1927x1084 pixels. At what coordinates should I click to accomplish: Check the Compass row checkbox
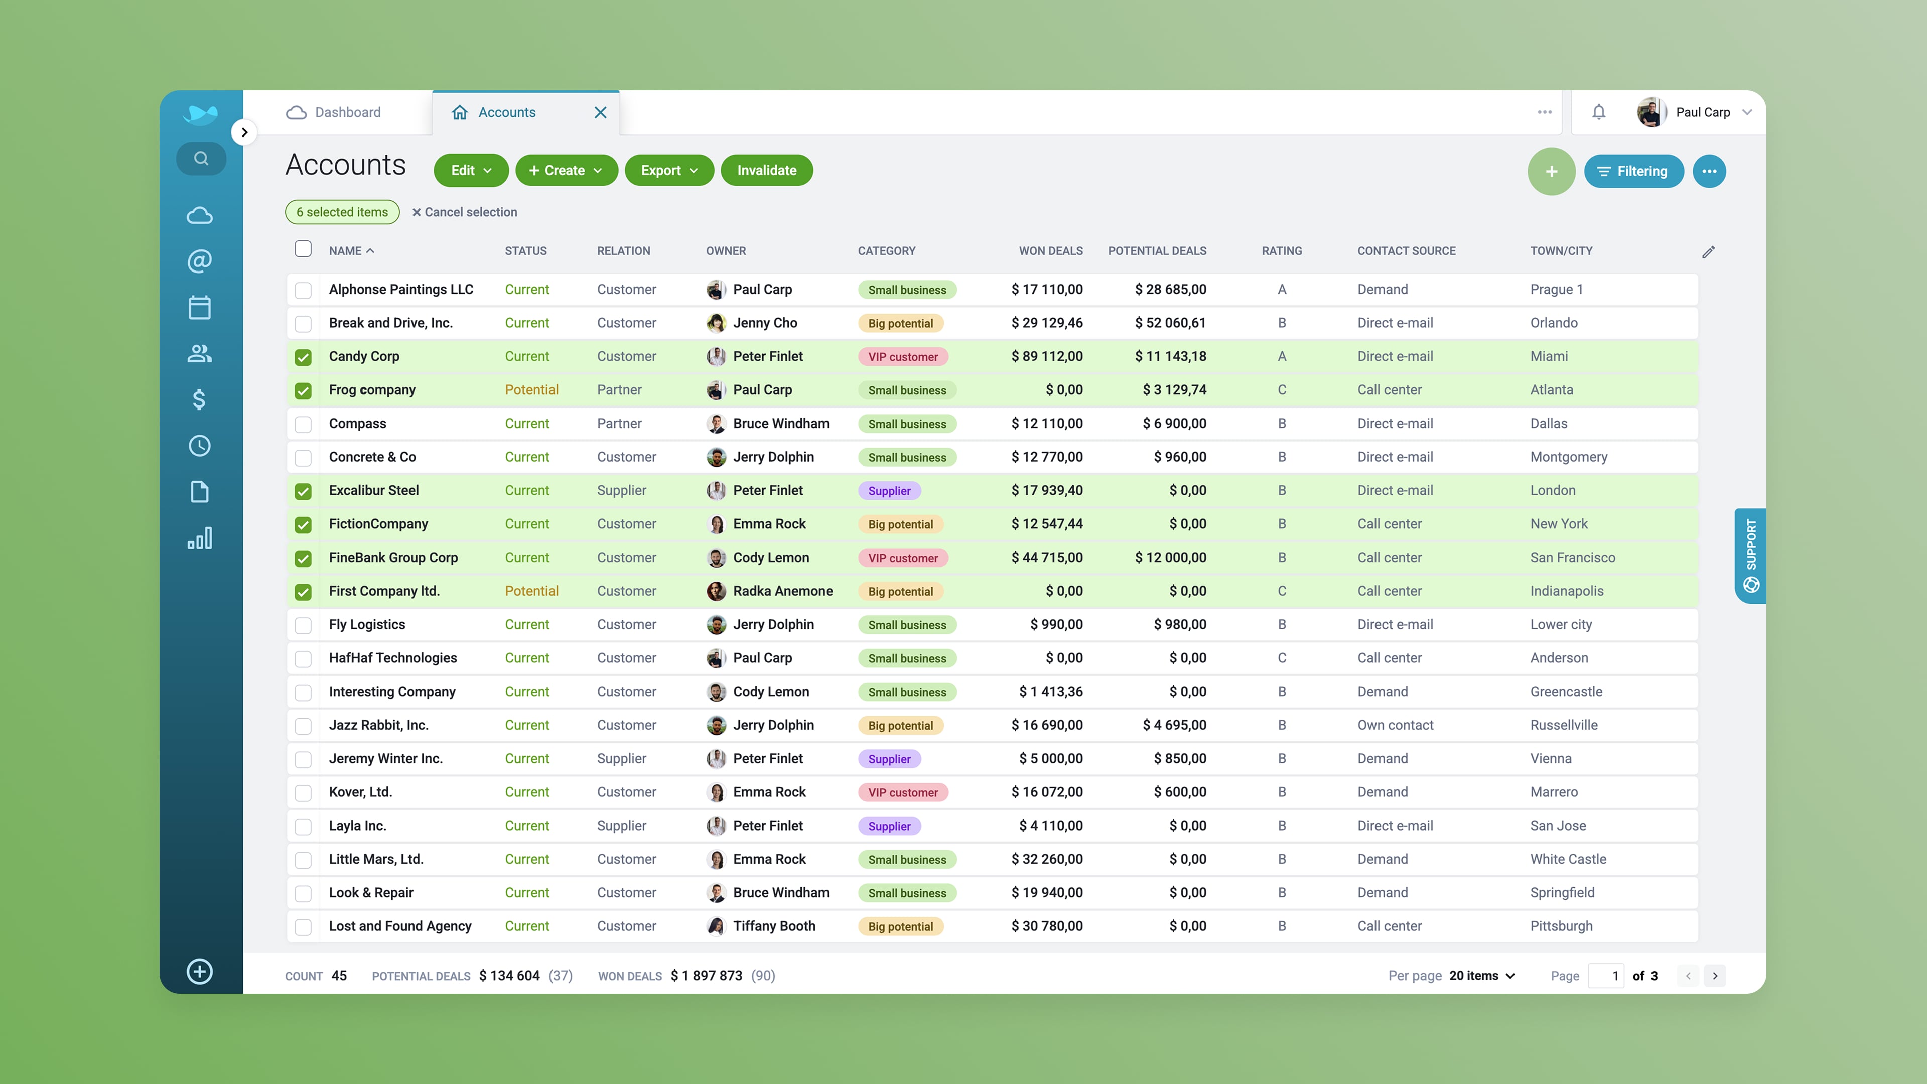[x=303, y=424]
